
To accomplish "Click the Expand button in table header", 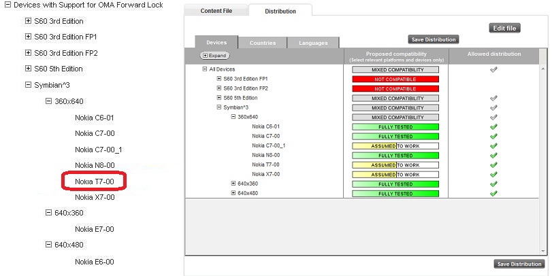I will [214, 56].
